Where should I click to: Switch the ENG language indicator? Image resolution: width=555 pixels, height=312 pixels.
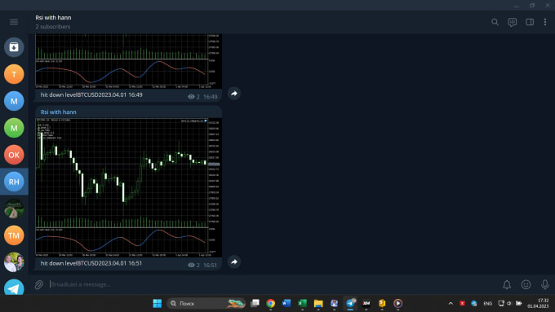[x=488, y=303]
